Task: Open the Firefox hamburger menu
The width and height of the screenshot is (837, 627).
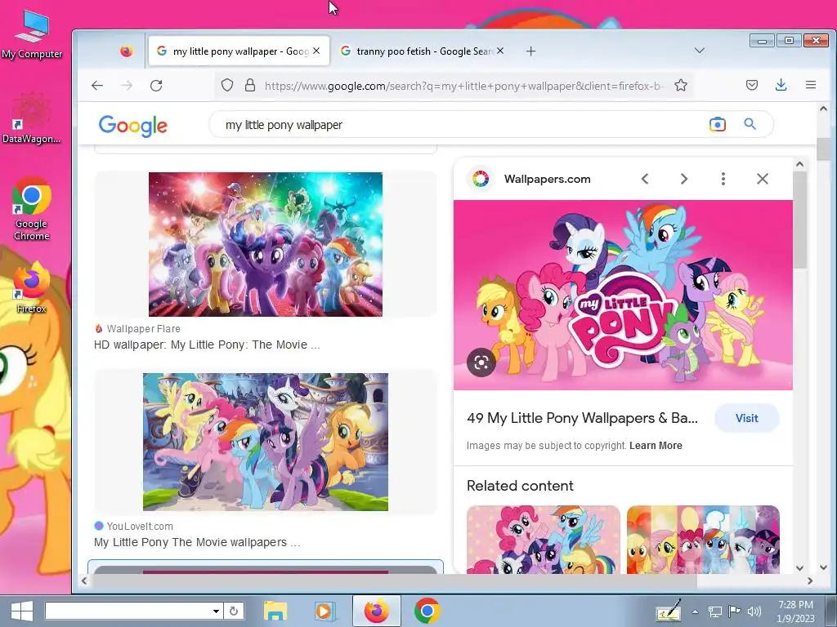Action: [x=811, y=85]
